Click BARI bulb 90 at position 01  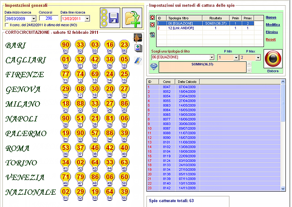(66, 46)
